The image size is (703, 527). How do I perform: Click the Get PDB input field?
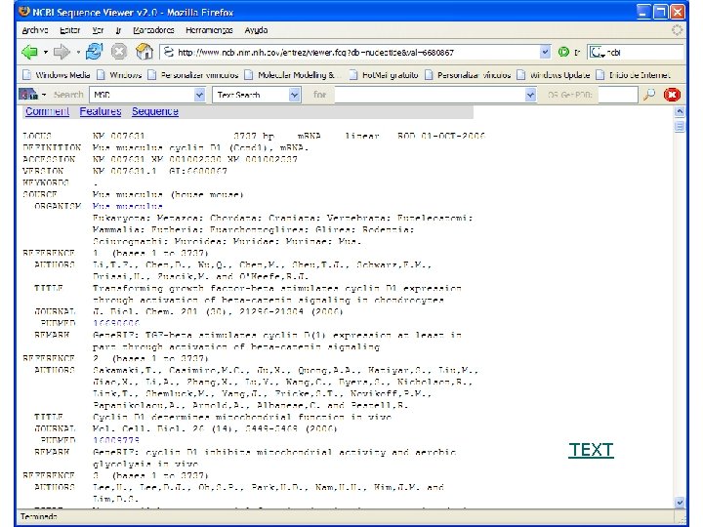point(617,95)
